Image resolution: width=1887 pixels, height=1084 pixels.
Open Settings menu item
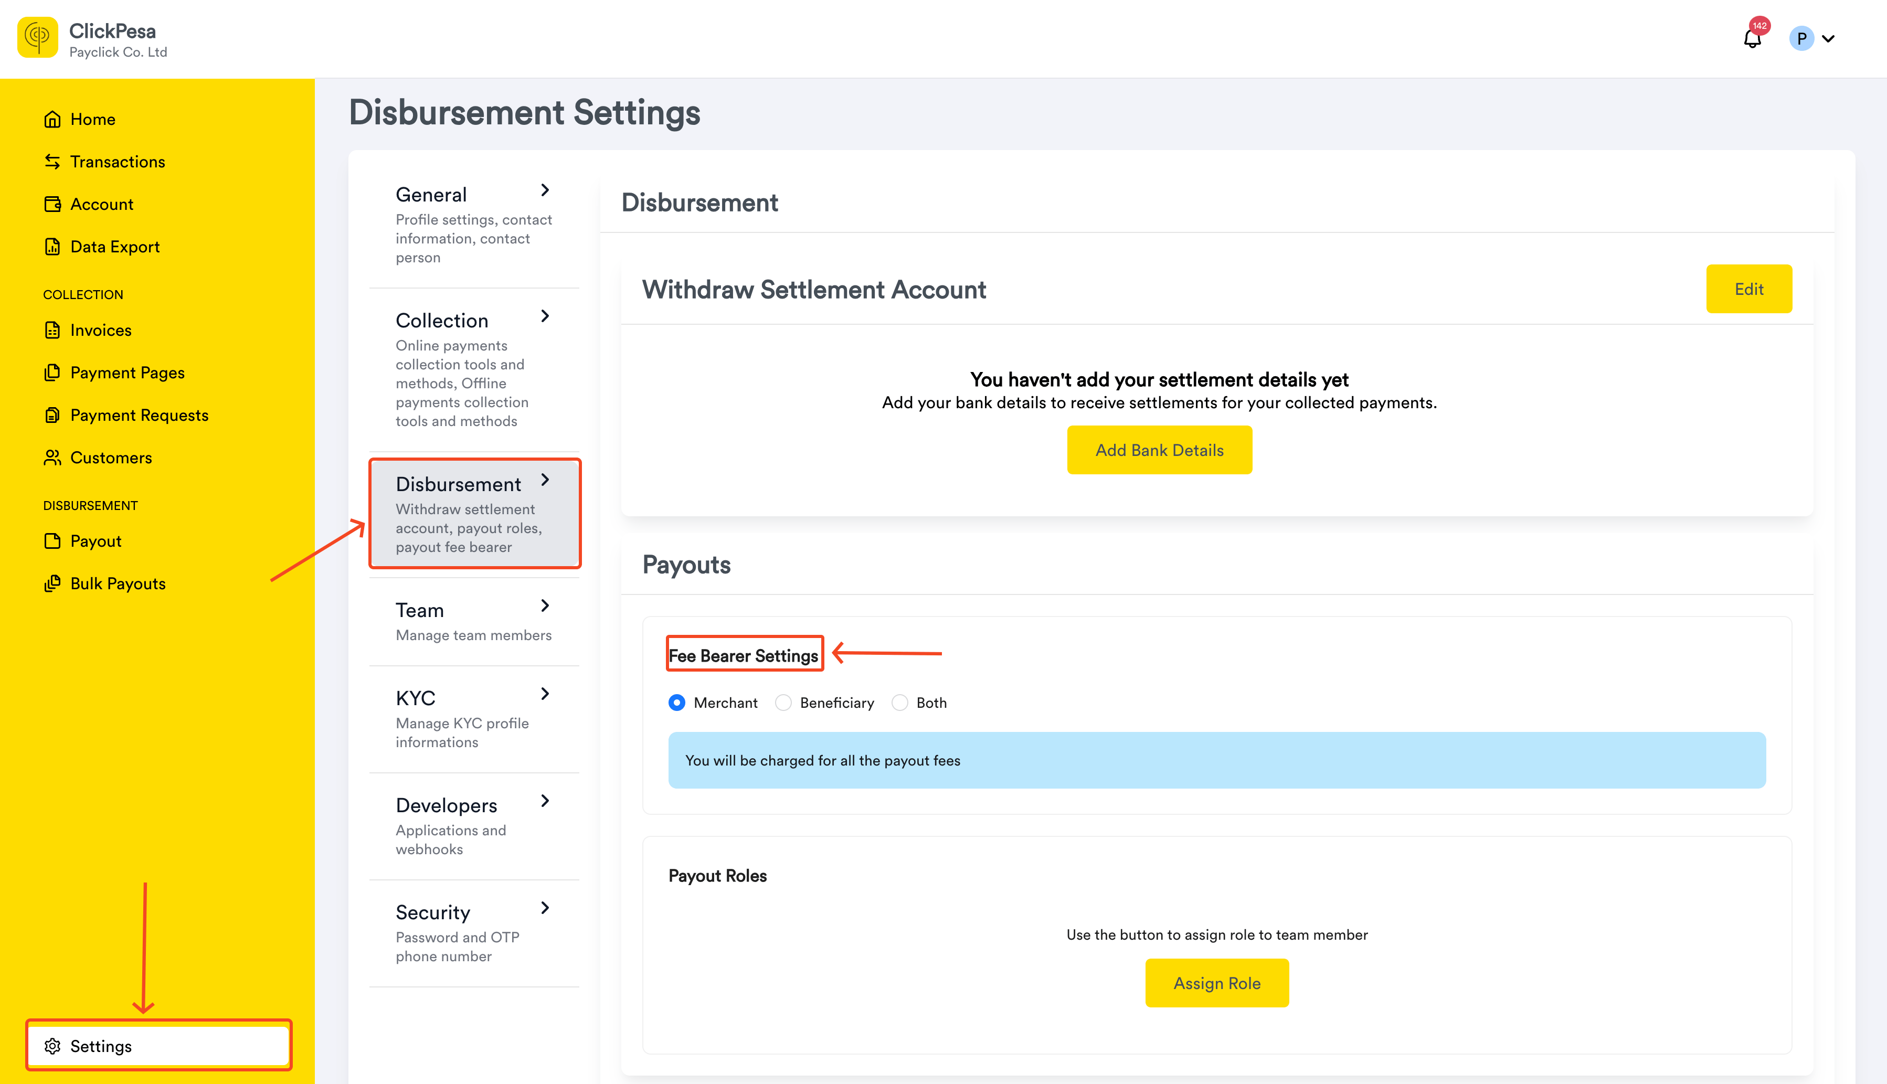[x=158, y=1046]
